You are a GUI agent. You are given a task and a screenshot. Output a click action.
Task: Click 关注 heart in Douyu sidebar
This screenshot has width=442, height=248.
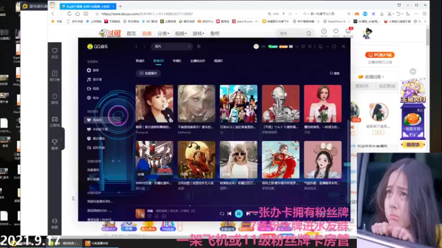pyautogui.click(x=55, y=53)
